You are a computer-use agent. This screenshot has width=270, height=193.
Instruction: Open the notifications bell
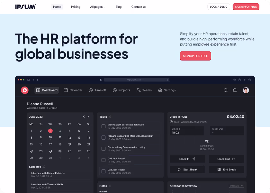[235, 90]
